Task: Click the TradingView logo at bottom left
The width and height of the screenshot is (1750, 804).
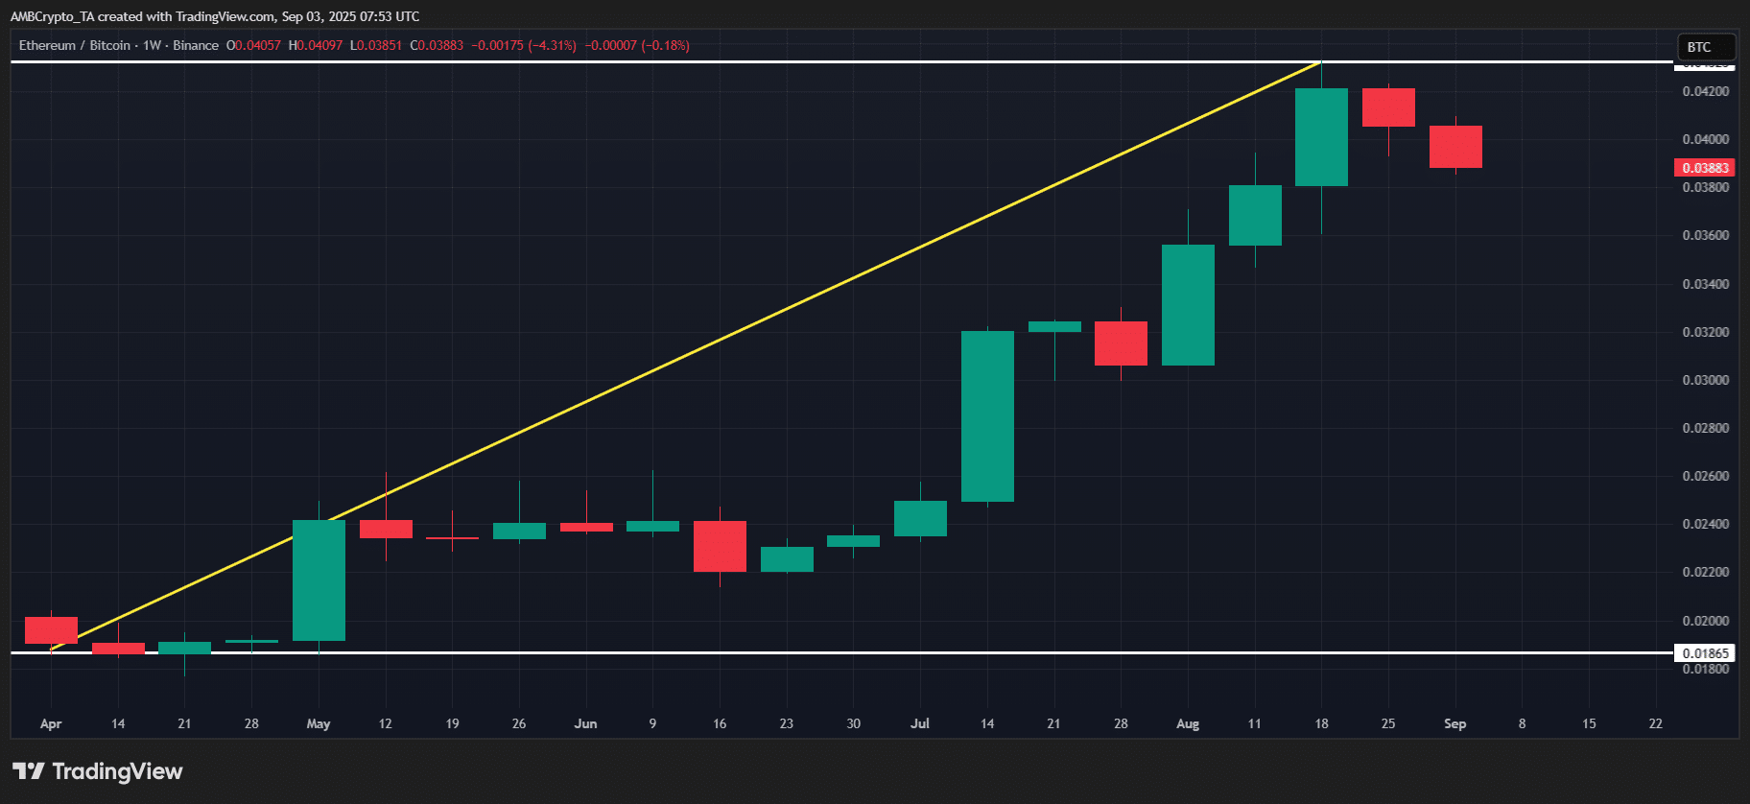Action: point(97,771)
